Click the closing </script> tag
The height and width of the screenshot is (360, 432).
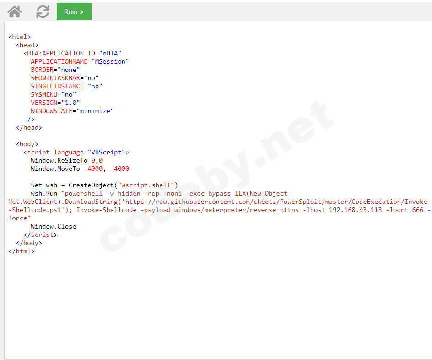(x=40, y=235)
